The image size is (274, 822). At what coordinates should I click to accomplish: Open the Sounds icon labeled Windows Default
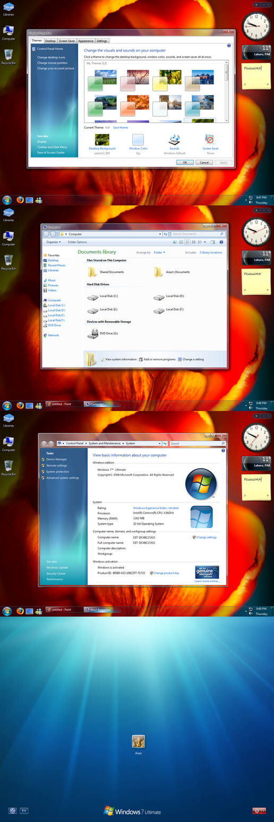[x=174, y=140]
